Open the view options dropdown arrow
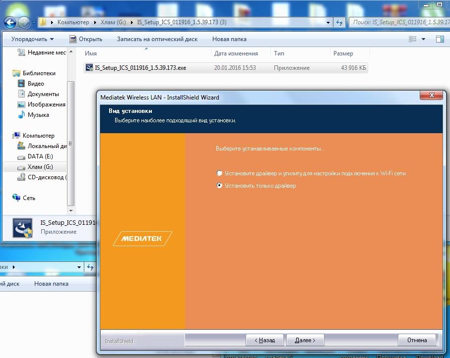Image resolution: width=450 pixels, height=358 pixels. coord(423,39)
